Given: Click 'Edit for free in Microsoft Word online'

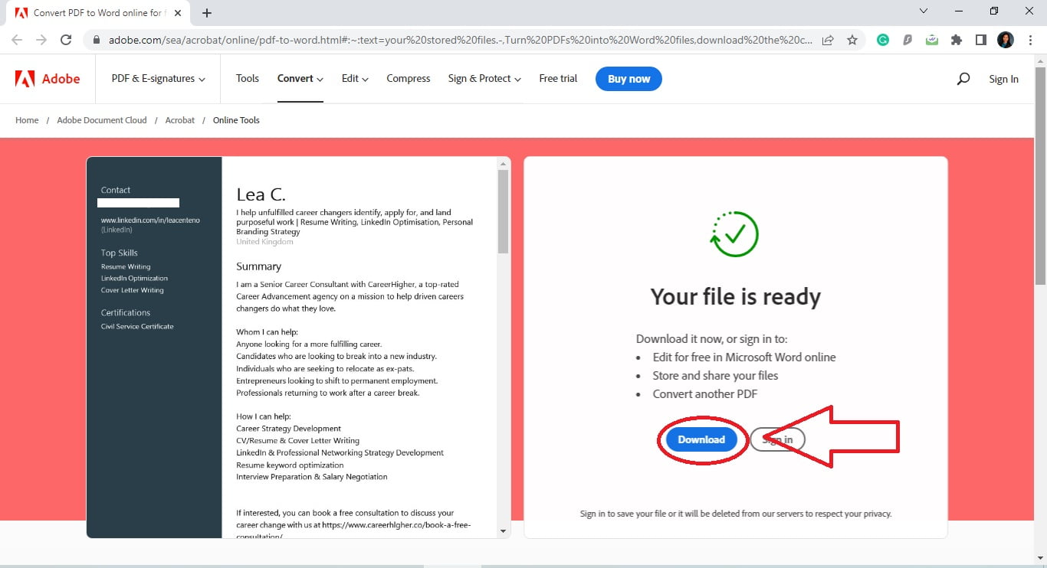Looking at the screenshot, I should point(744,357).
